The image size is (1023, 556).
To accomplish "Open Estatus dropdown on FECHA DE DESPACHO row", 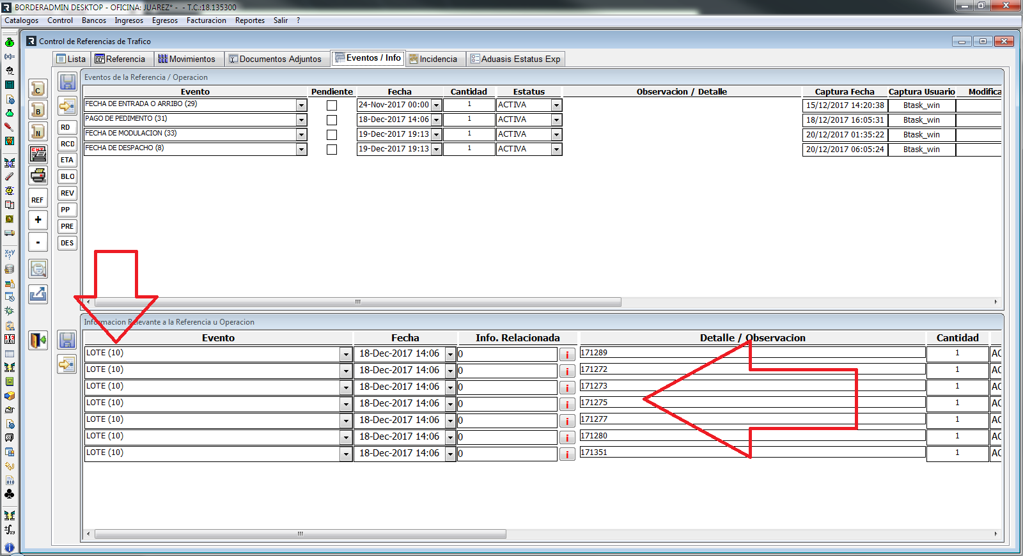I will 557,150.
